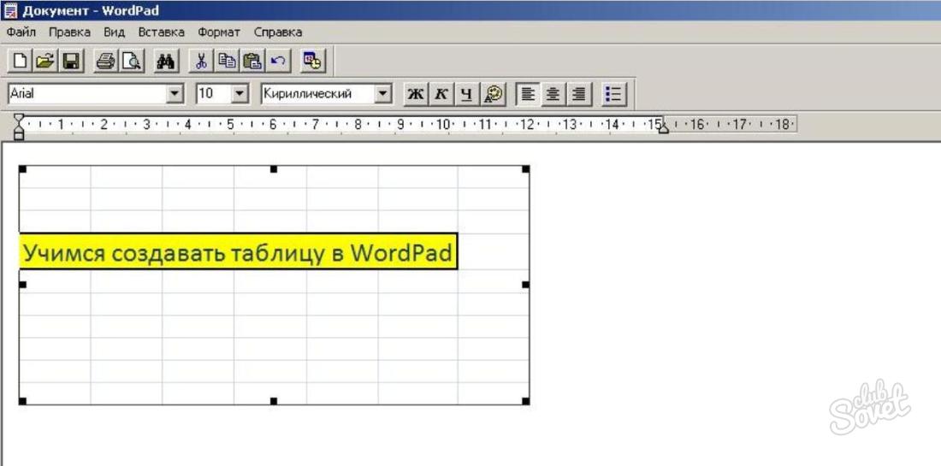
Task: Open the Вид menu
Action: (114, 32)
